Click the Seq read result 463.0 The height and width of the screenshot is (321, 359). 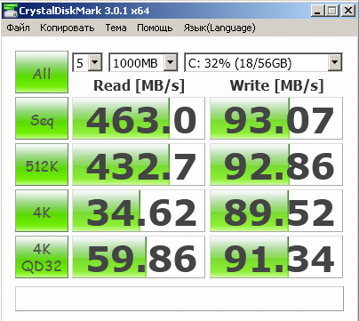tap(139, 118)
